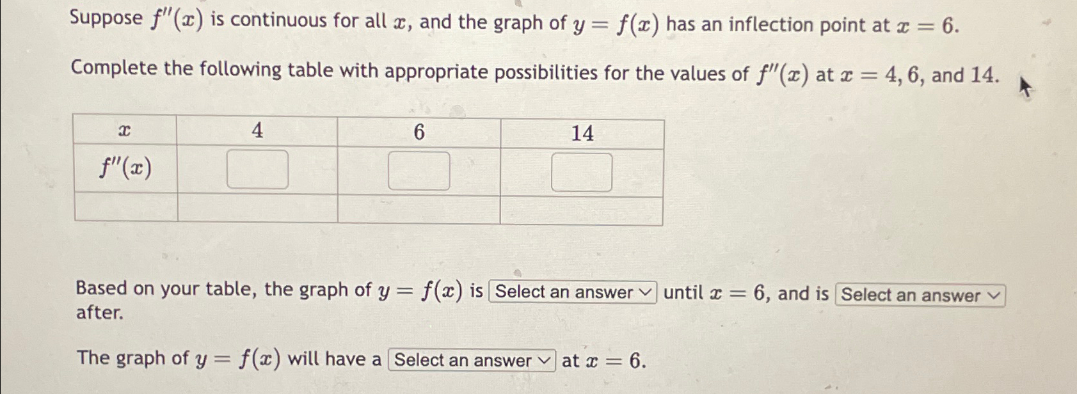Open the concavity dropdown before x = 6
This screenshot has width=1077, height=394.
click(572, 292)
